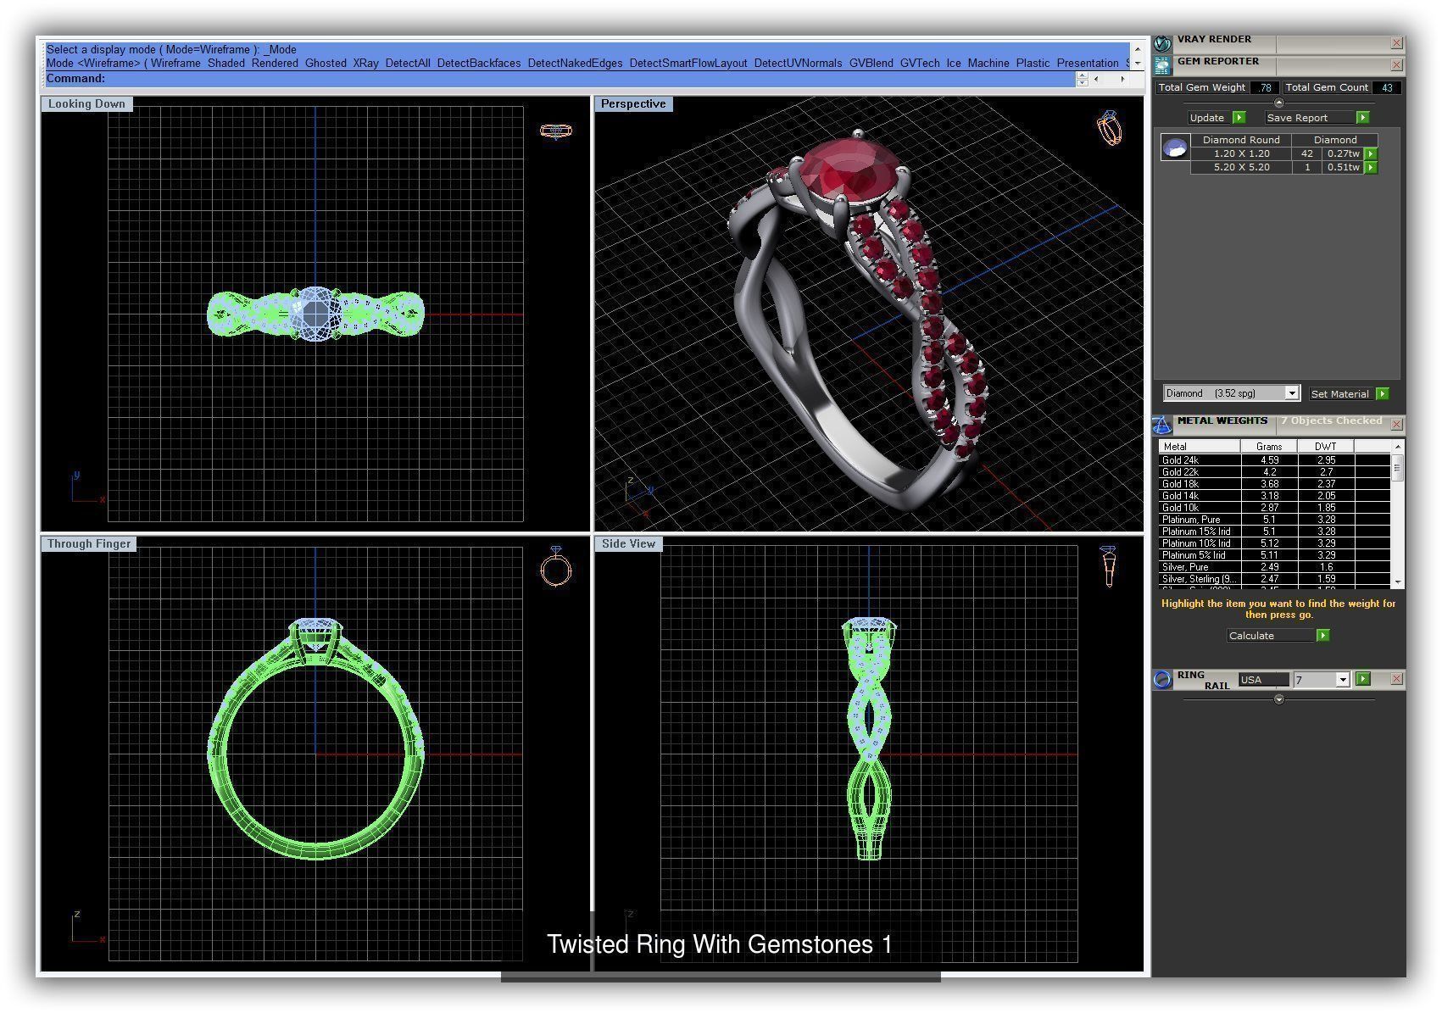Open the Diamond (3.52 spg) material dropdown

tap(1292, 393)
